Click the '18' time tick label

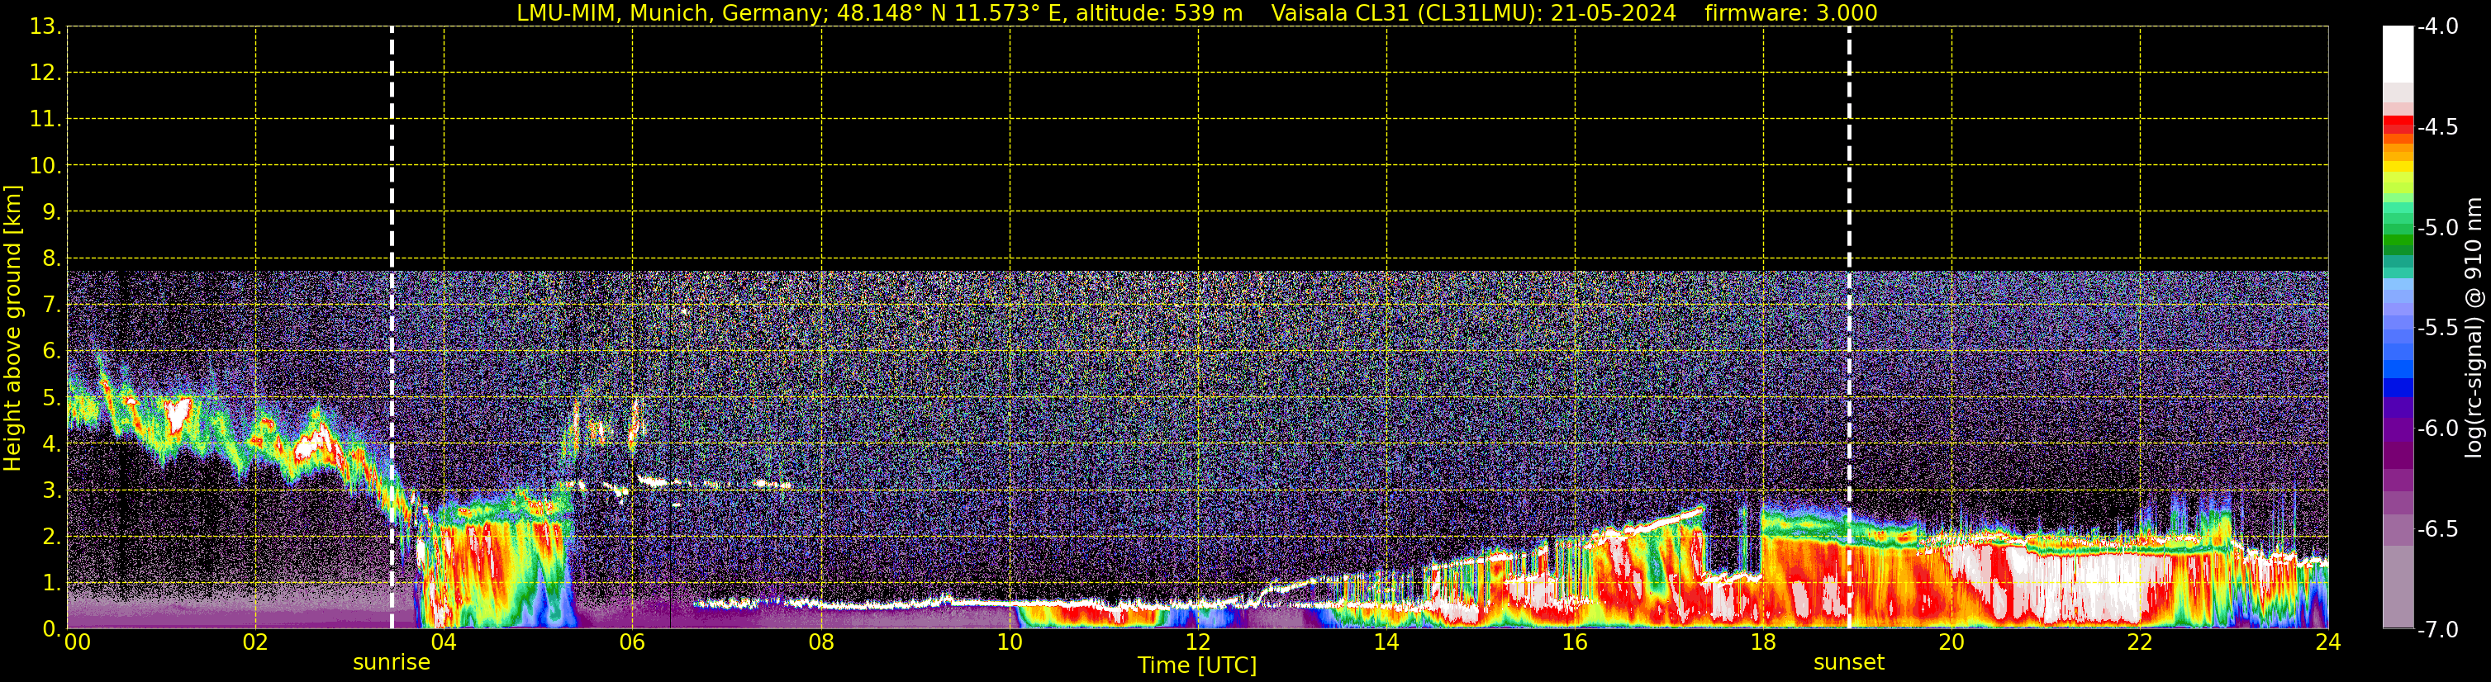1764,642
